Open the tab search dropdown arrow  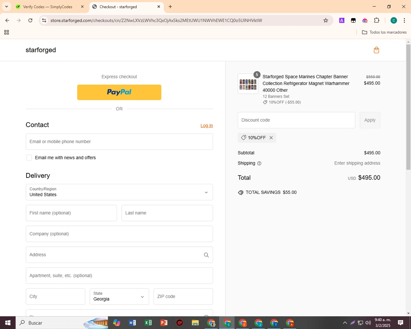coord(7,7)
